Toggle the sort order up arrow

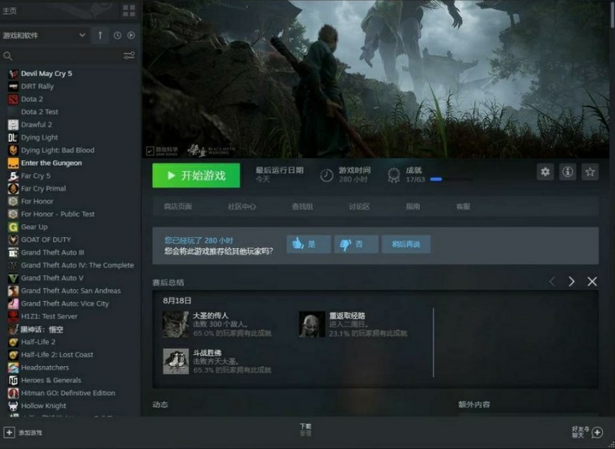[99, 35]
